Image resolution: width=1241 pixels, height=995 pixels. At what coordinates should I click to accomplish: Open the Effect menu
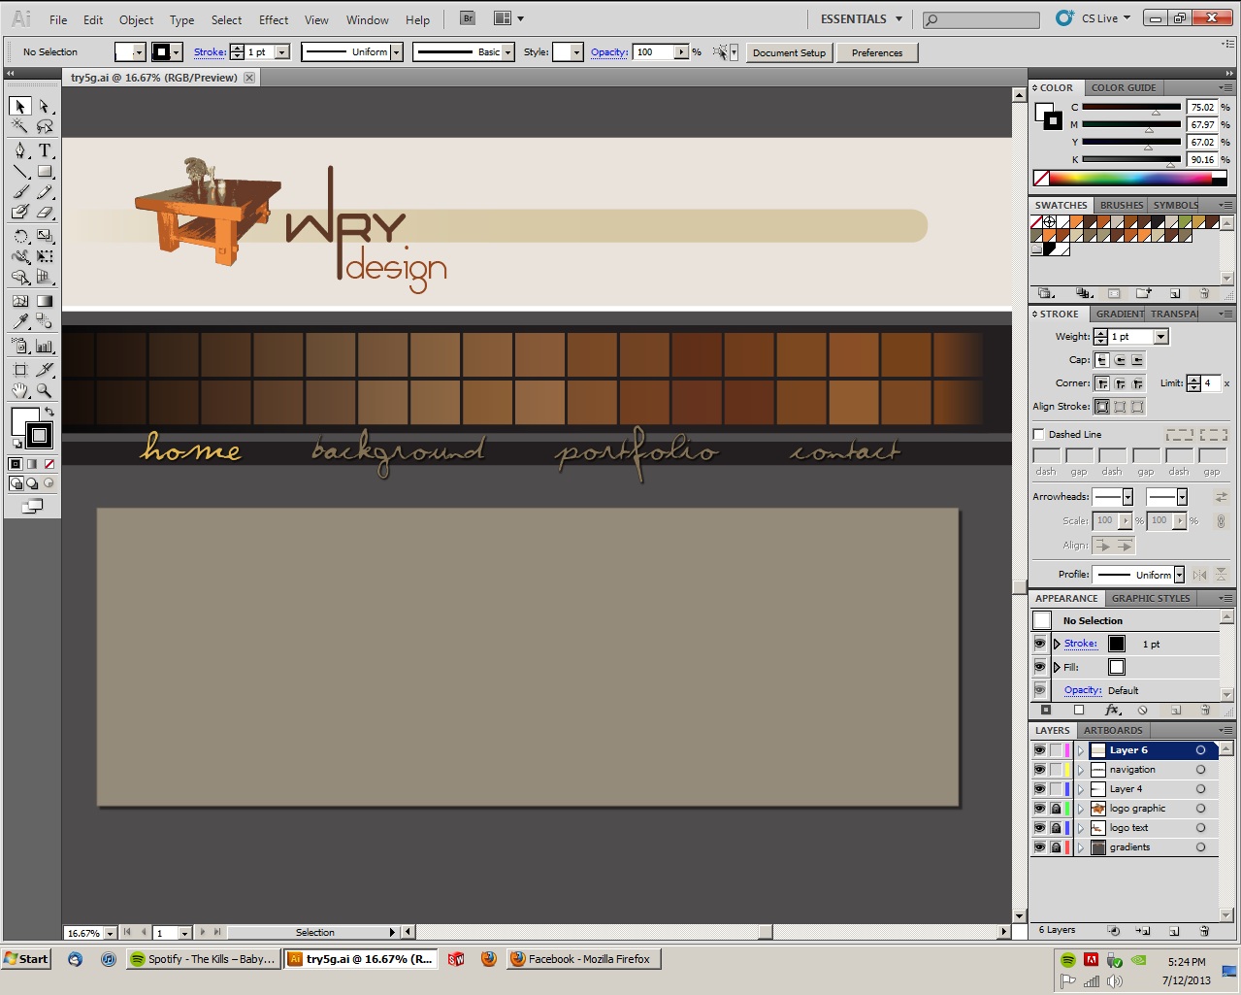274,19
